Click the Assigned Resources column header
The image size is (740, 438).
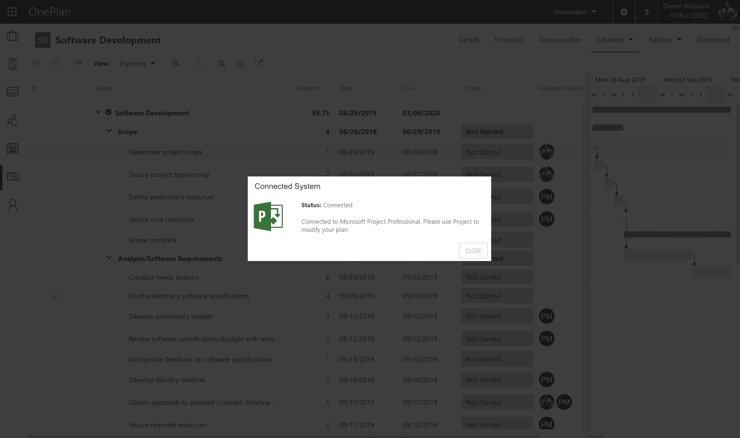(560, 88)
